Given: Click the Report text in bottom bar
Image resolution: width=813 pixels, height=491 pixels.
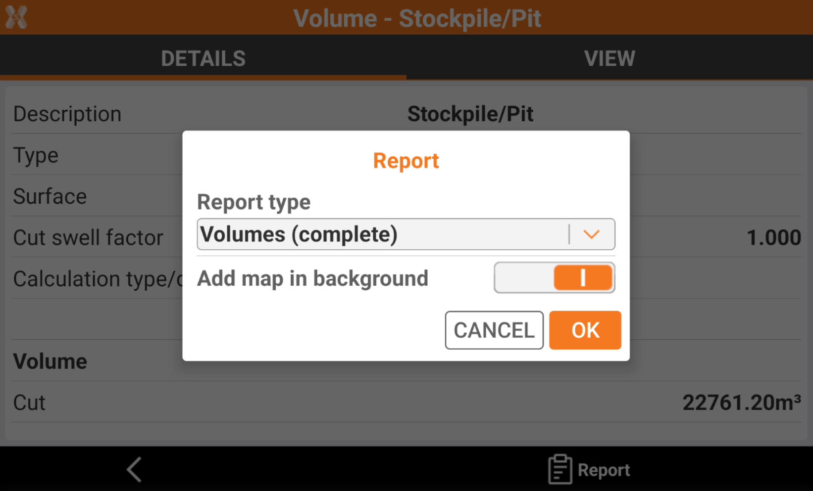Looking at the screenshot, I should tap(604, 470).
